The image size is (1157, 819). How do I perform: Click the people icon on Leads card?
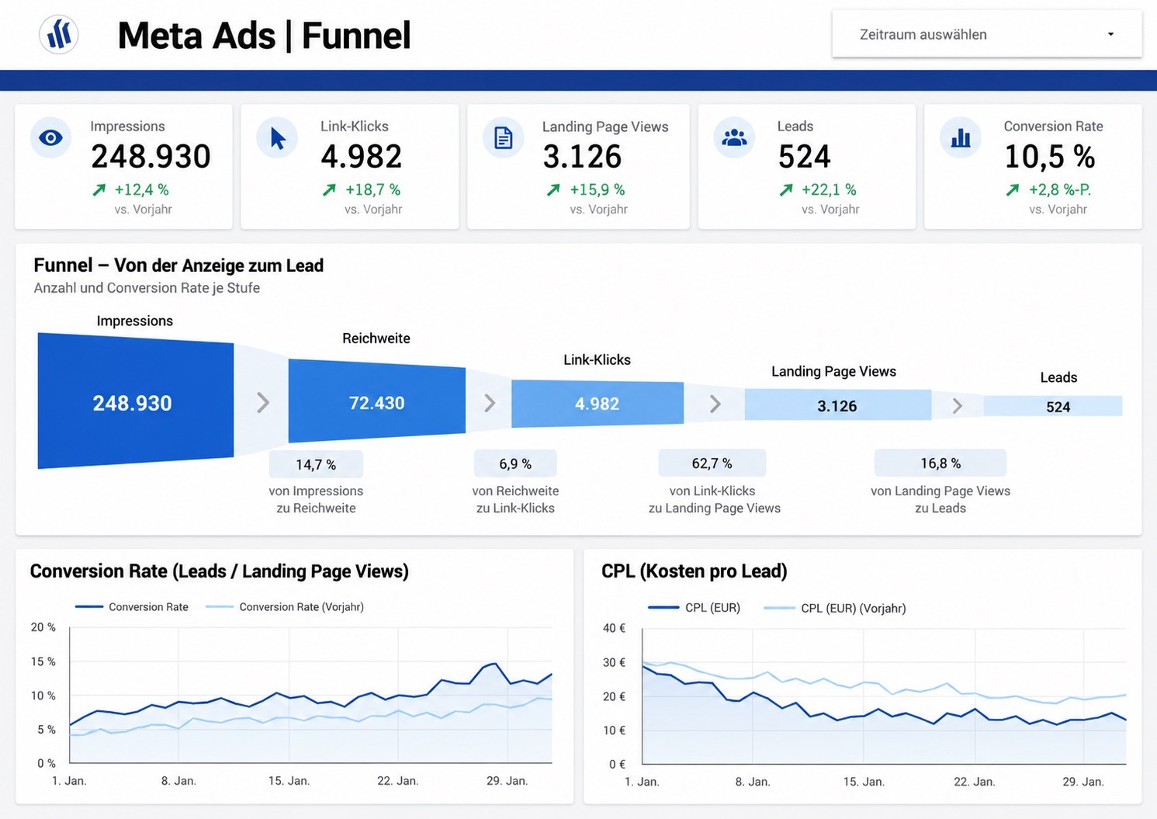pyautogui.click(x=734, y=138)
